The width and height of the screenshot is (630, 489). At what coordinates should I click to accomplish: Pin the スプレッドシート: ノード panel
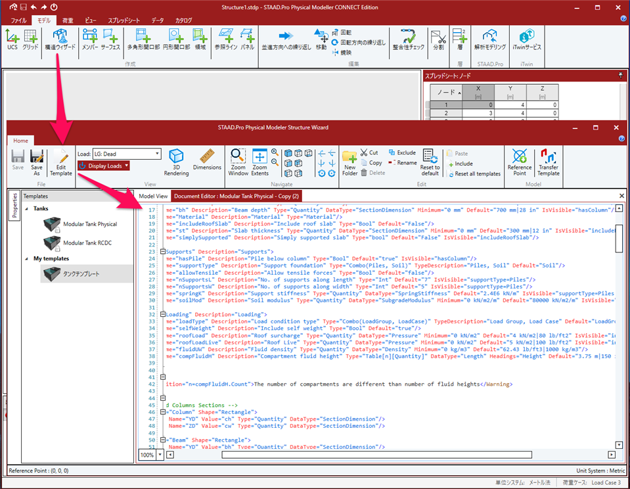[x=621, y=75]
